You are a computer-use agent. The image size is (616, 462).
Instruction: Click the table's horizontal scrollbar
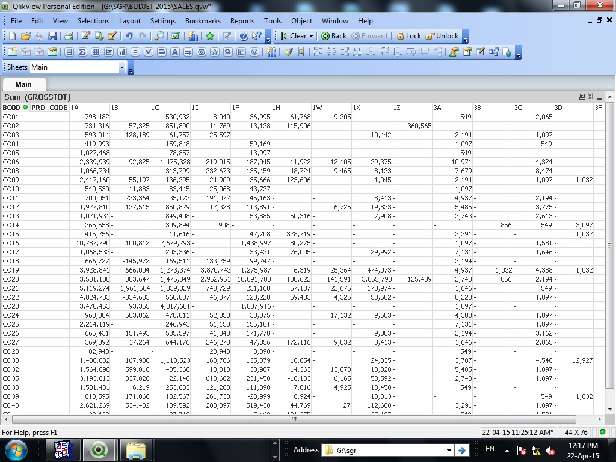pos(294,419)
